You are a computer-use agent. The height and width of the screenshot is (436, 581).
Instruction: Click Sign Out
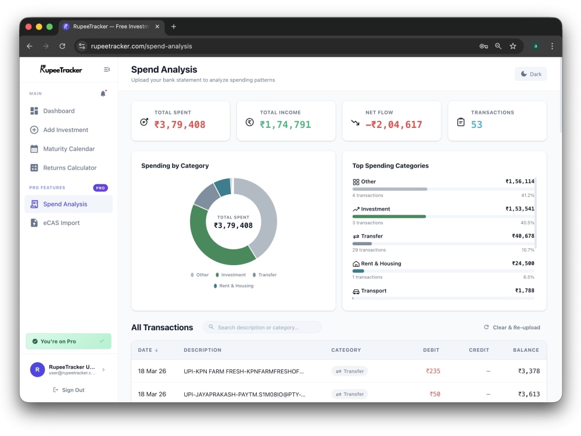click(x=69, y=389)
